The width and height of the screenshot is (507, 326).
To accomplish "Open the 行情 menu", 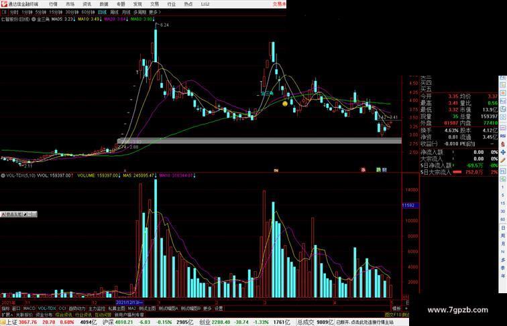I will [x=54, y=4].
